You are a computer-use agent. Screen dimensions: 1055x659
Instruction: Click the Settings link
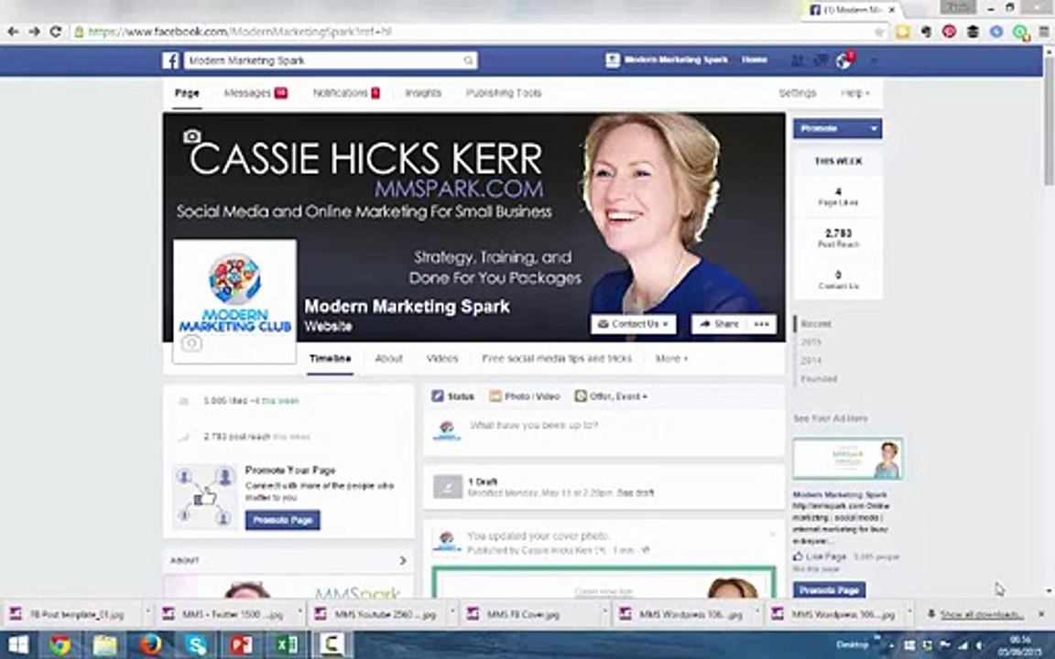[x=798, y=92]
